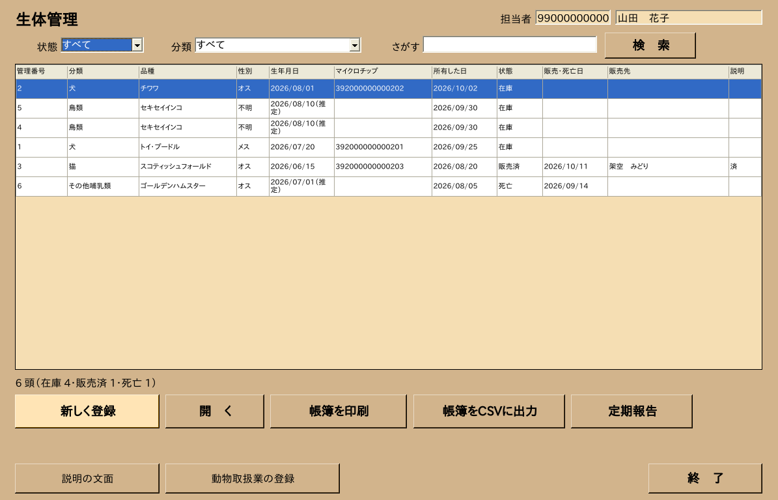Click the 性別 column header
Image resolution: width=778 pixels, height=500 pixels.
click(253, 72)
